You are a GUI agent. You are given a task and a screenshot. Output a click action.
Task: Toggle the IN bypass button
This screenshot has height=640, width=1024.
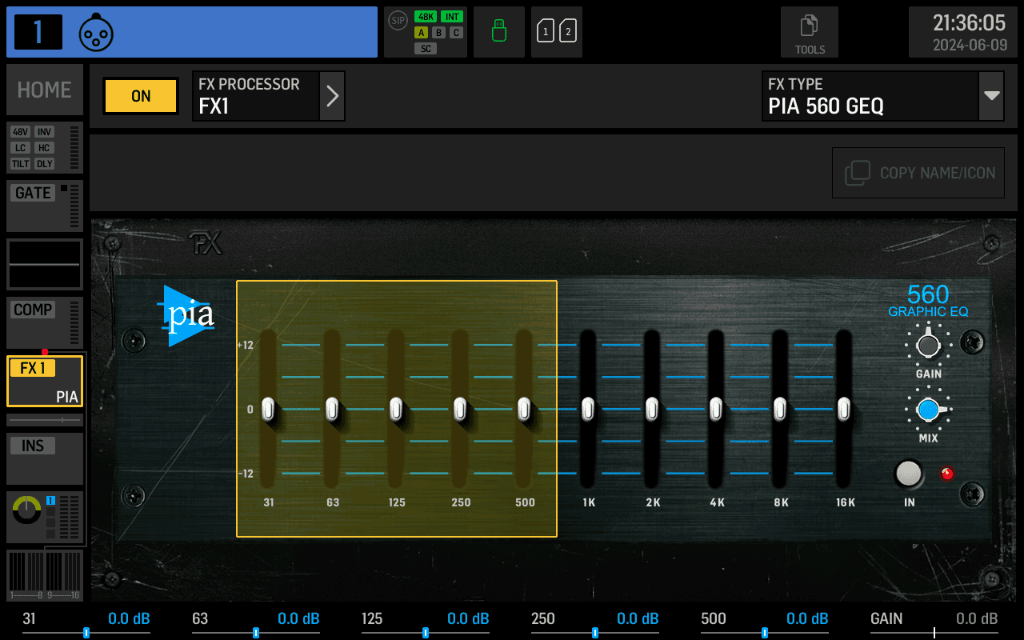coord(908,474)
